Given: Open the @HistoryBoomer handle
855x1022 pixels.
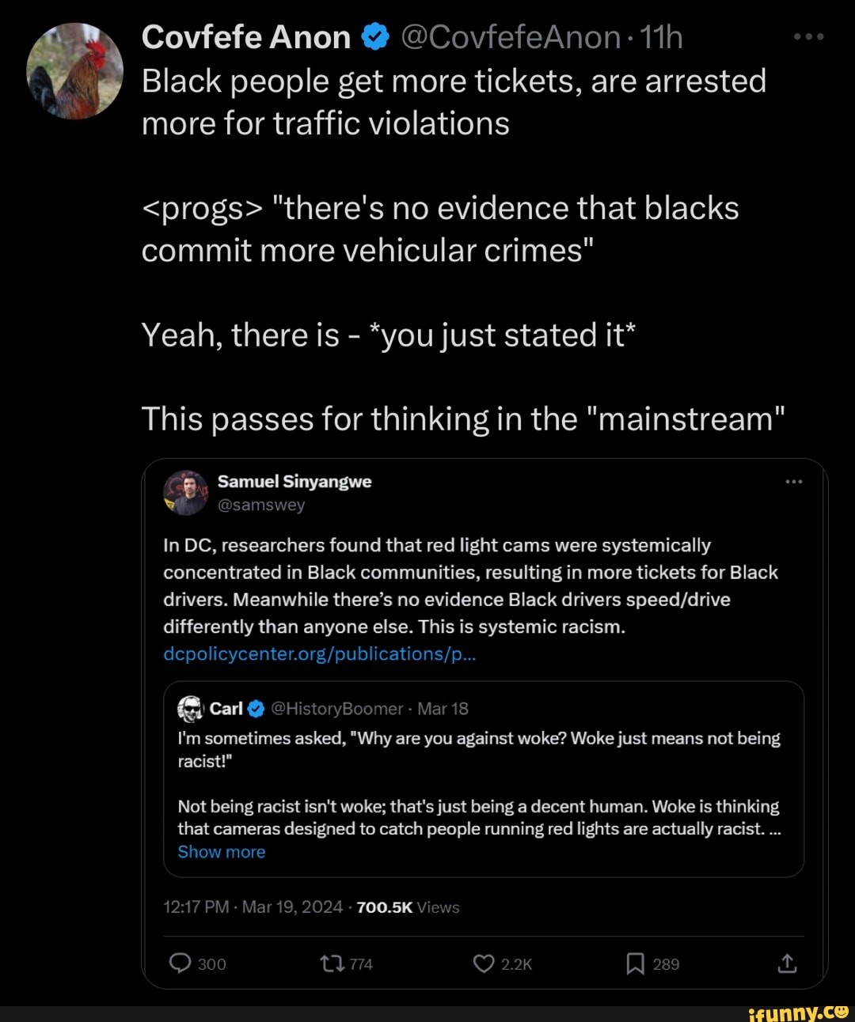Looking at the screenshot, I should [336, 709].
